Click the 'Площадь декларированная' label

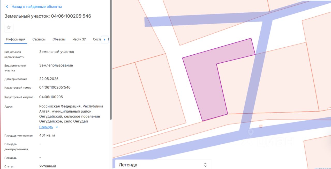[x=16, y=147]
